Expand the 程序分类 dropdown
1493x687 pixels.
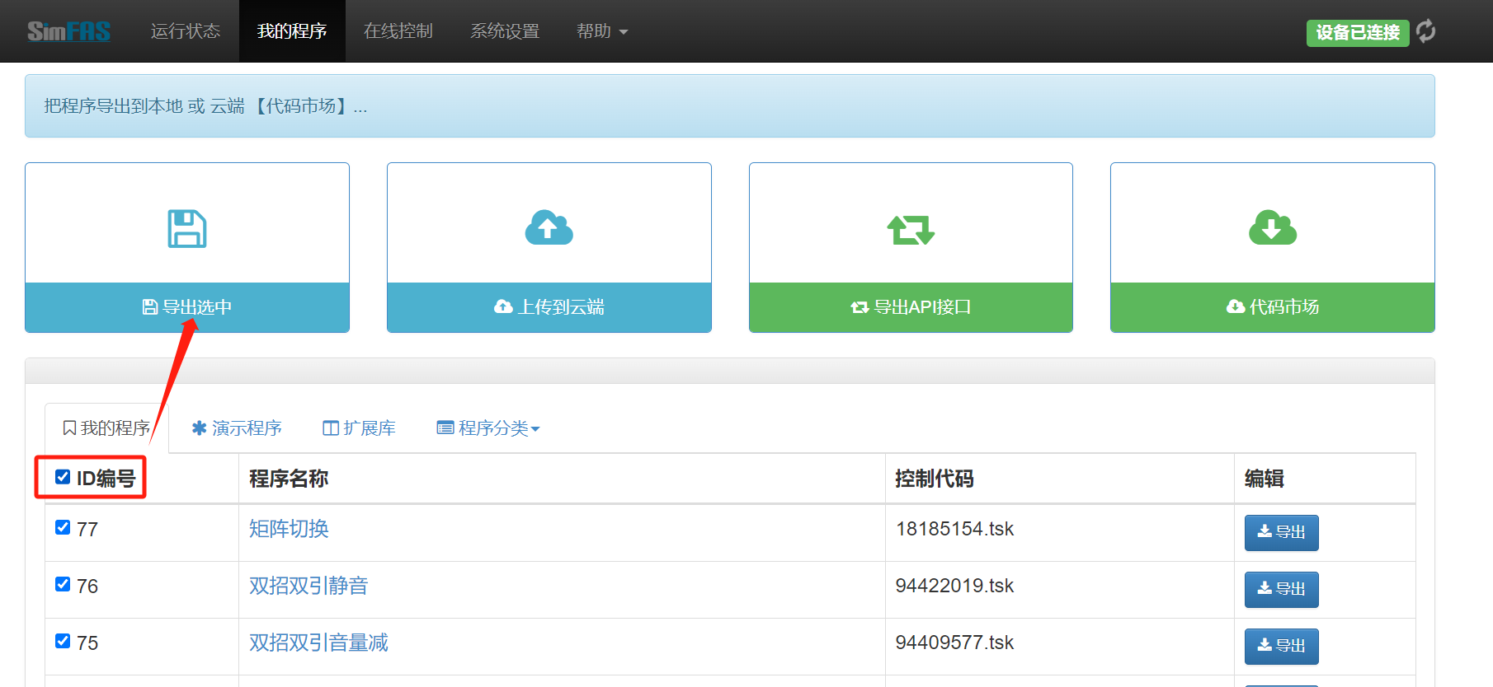pyautogui.click(x=487, y=428)
